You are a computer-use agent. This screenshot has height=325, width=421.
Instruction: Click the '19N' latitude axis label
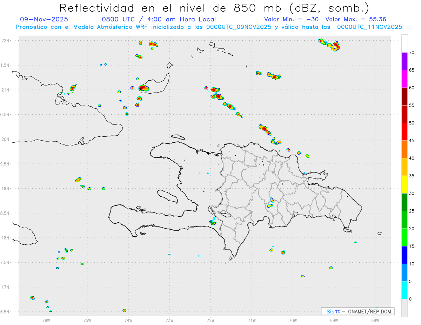[6, 188]
